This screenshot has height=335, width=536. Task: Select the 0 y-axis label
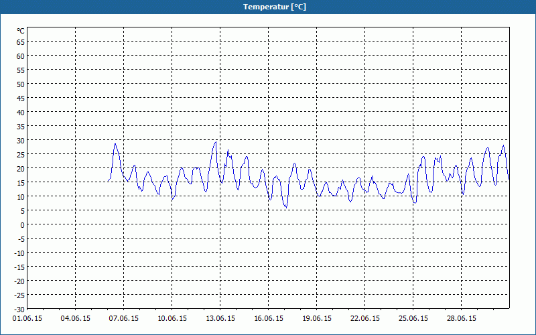(x=23, y=225)
